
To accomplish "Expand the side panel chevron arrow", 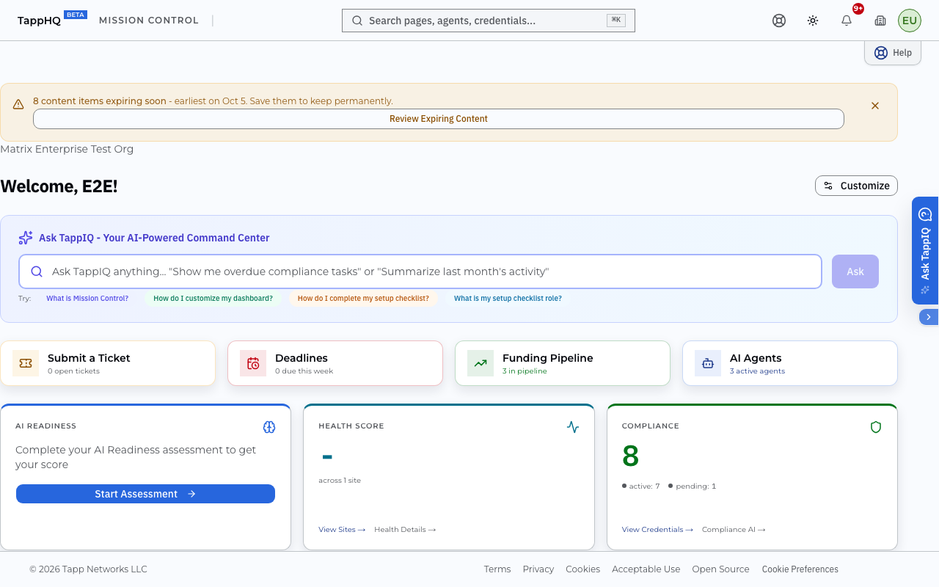I will coord(929,317).
